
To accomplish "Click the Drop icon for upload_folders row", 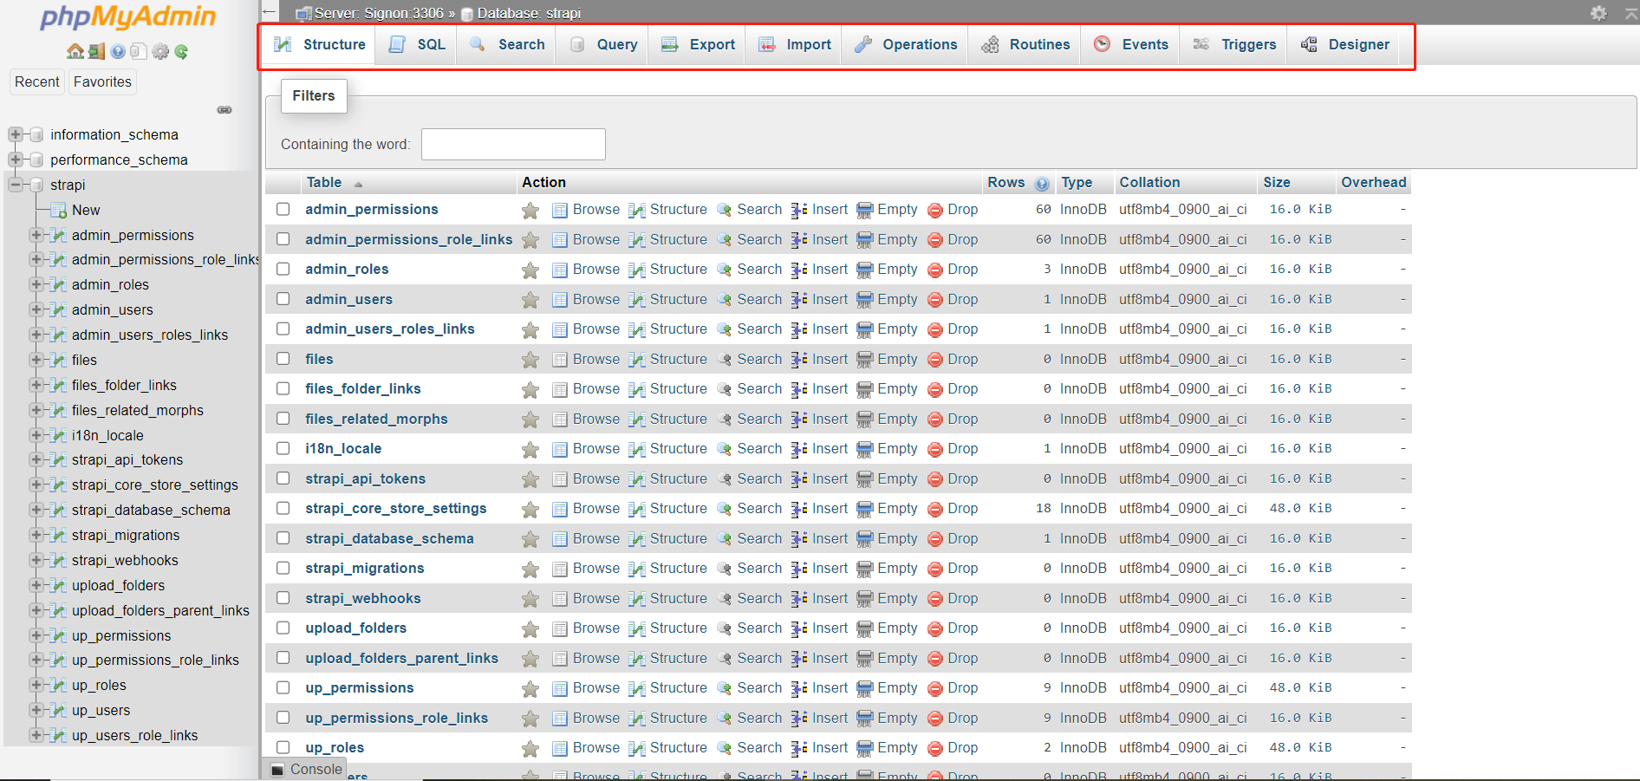I will point(935,628).
